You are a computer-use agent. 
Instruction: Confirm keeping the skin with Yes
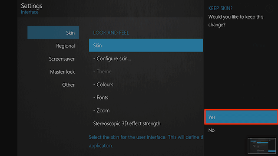[241, 117]
